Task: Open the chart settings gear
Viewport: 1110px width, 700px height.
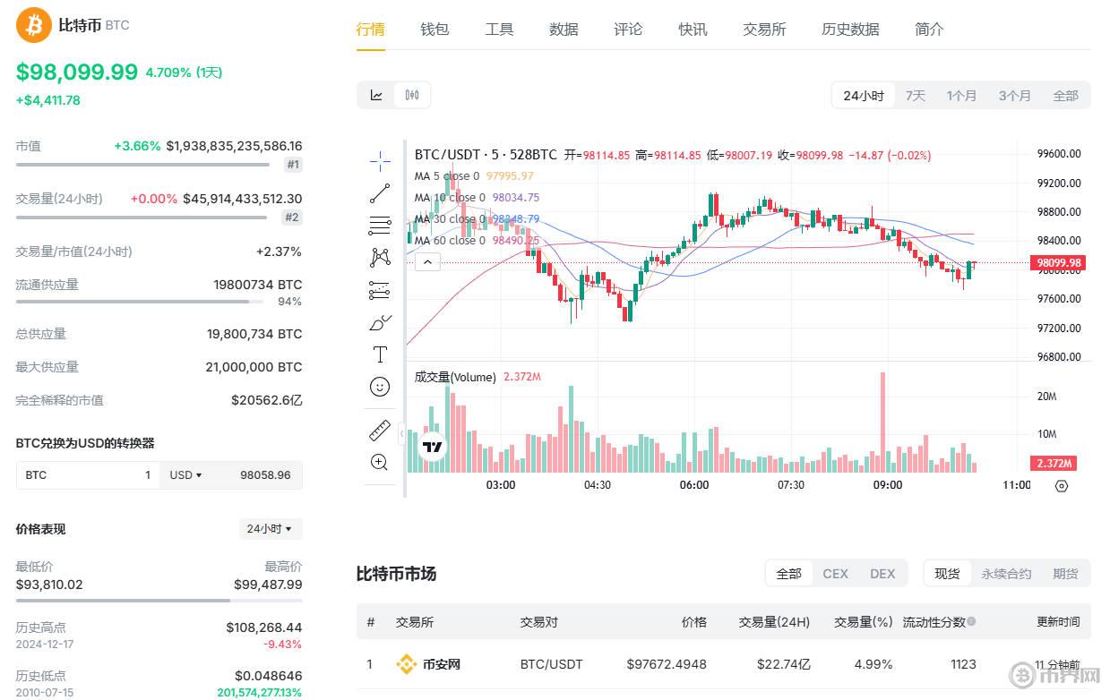Action: point(1062,486)
